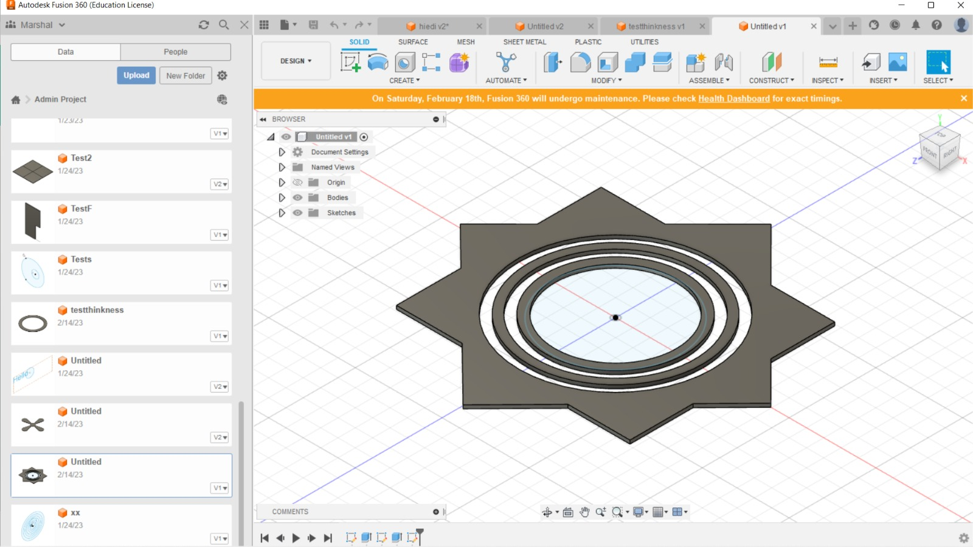
Task: Select the New Component icon
Action: 696,62
